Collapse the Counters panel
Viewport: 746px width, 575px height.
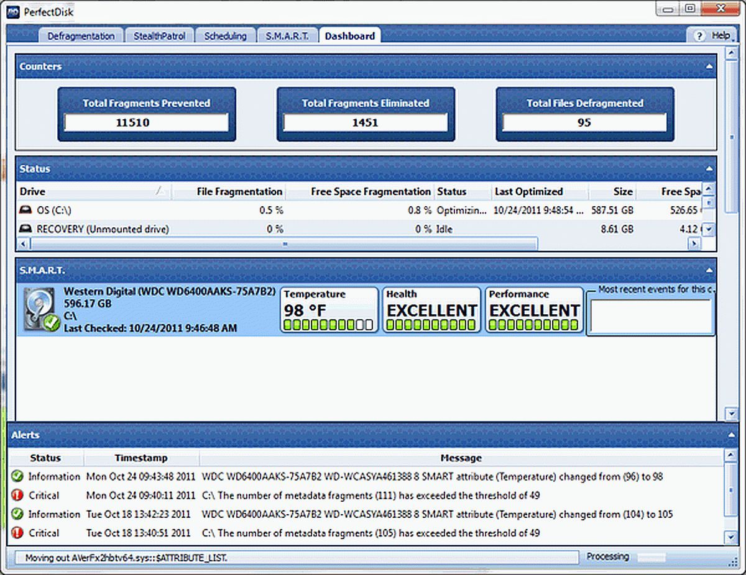point(709,66)
